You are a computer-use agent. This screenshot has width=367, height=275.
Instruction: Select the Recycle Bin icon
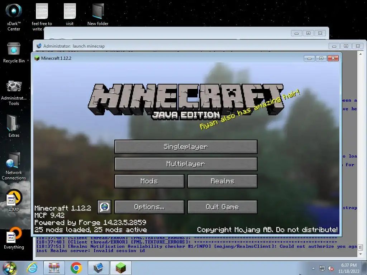pyautogui.click(x=14, y=53)
